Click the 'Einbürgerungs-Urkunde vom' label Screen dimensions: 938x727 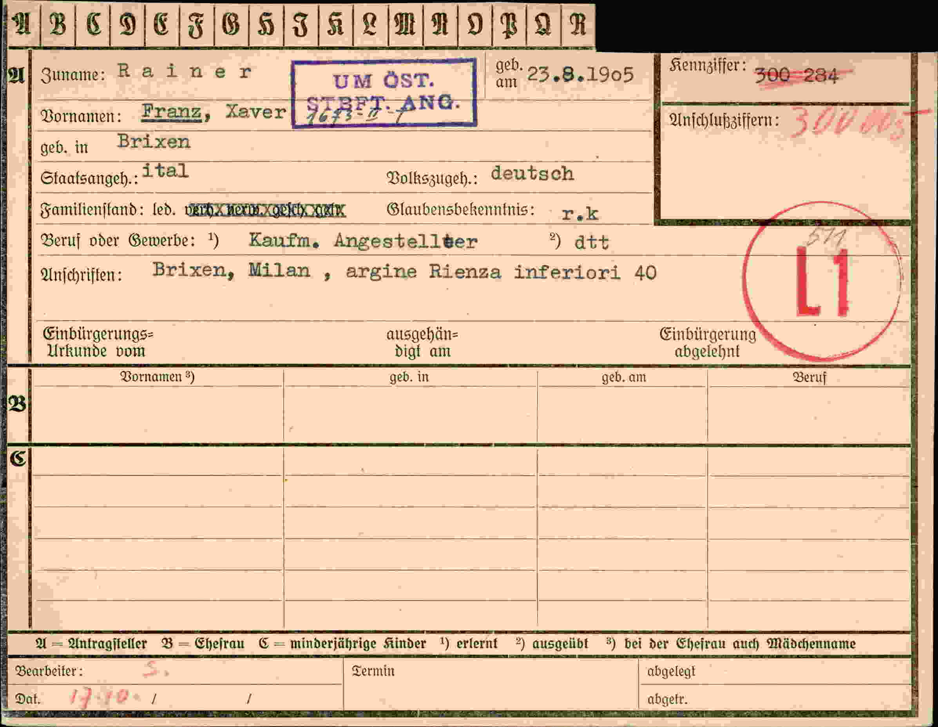click(x=98, y=342)
